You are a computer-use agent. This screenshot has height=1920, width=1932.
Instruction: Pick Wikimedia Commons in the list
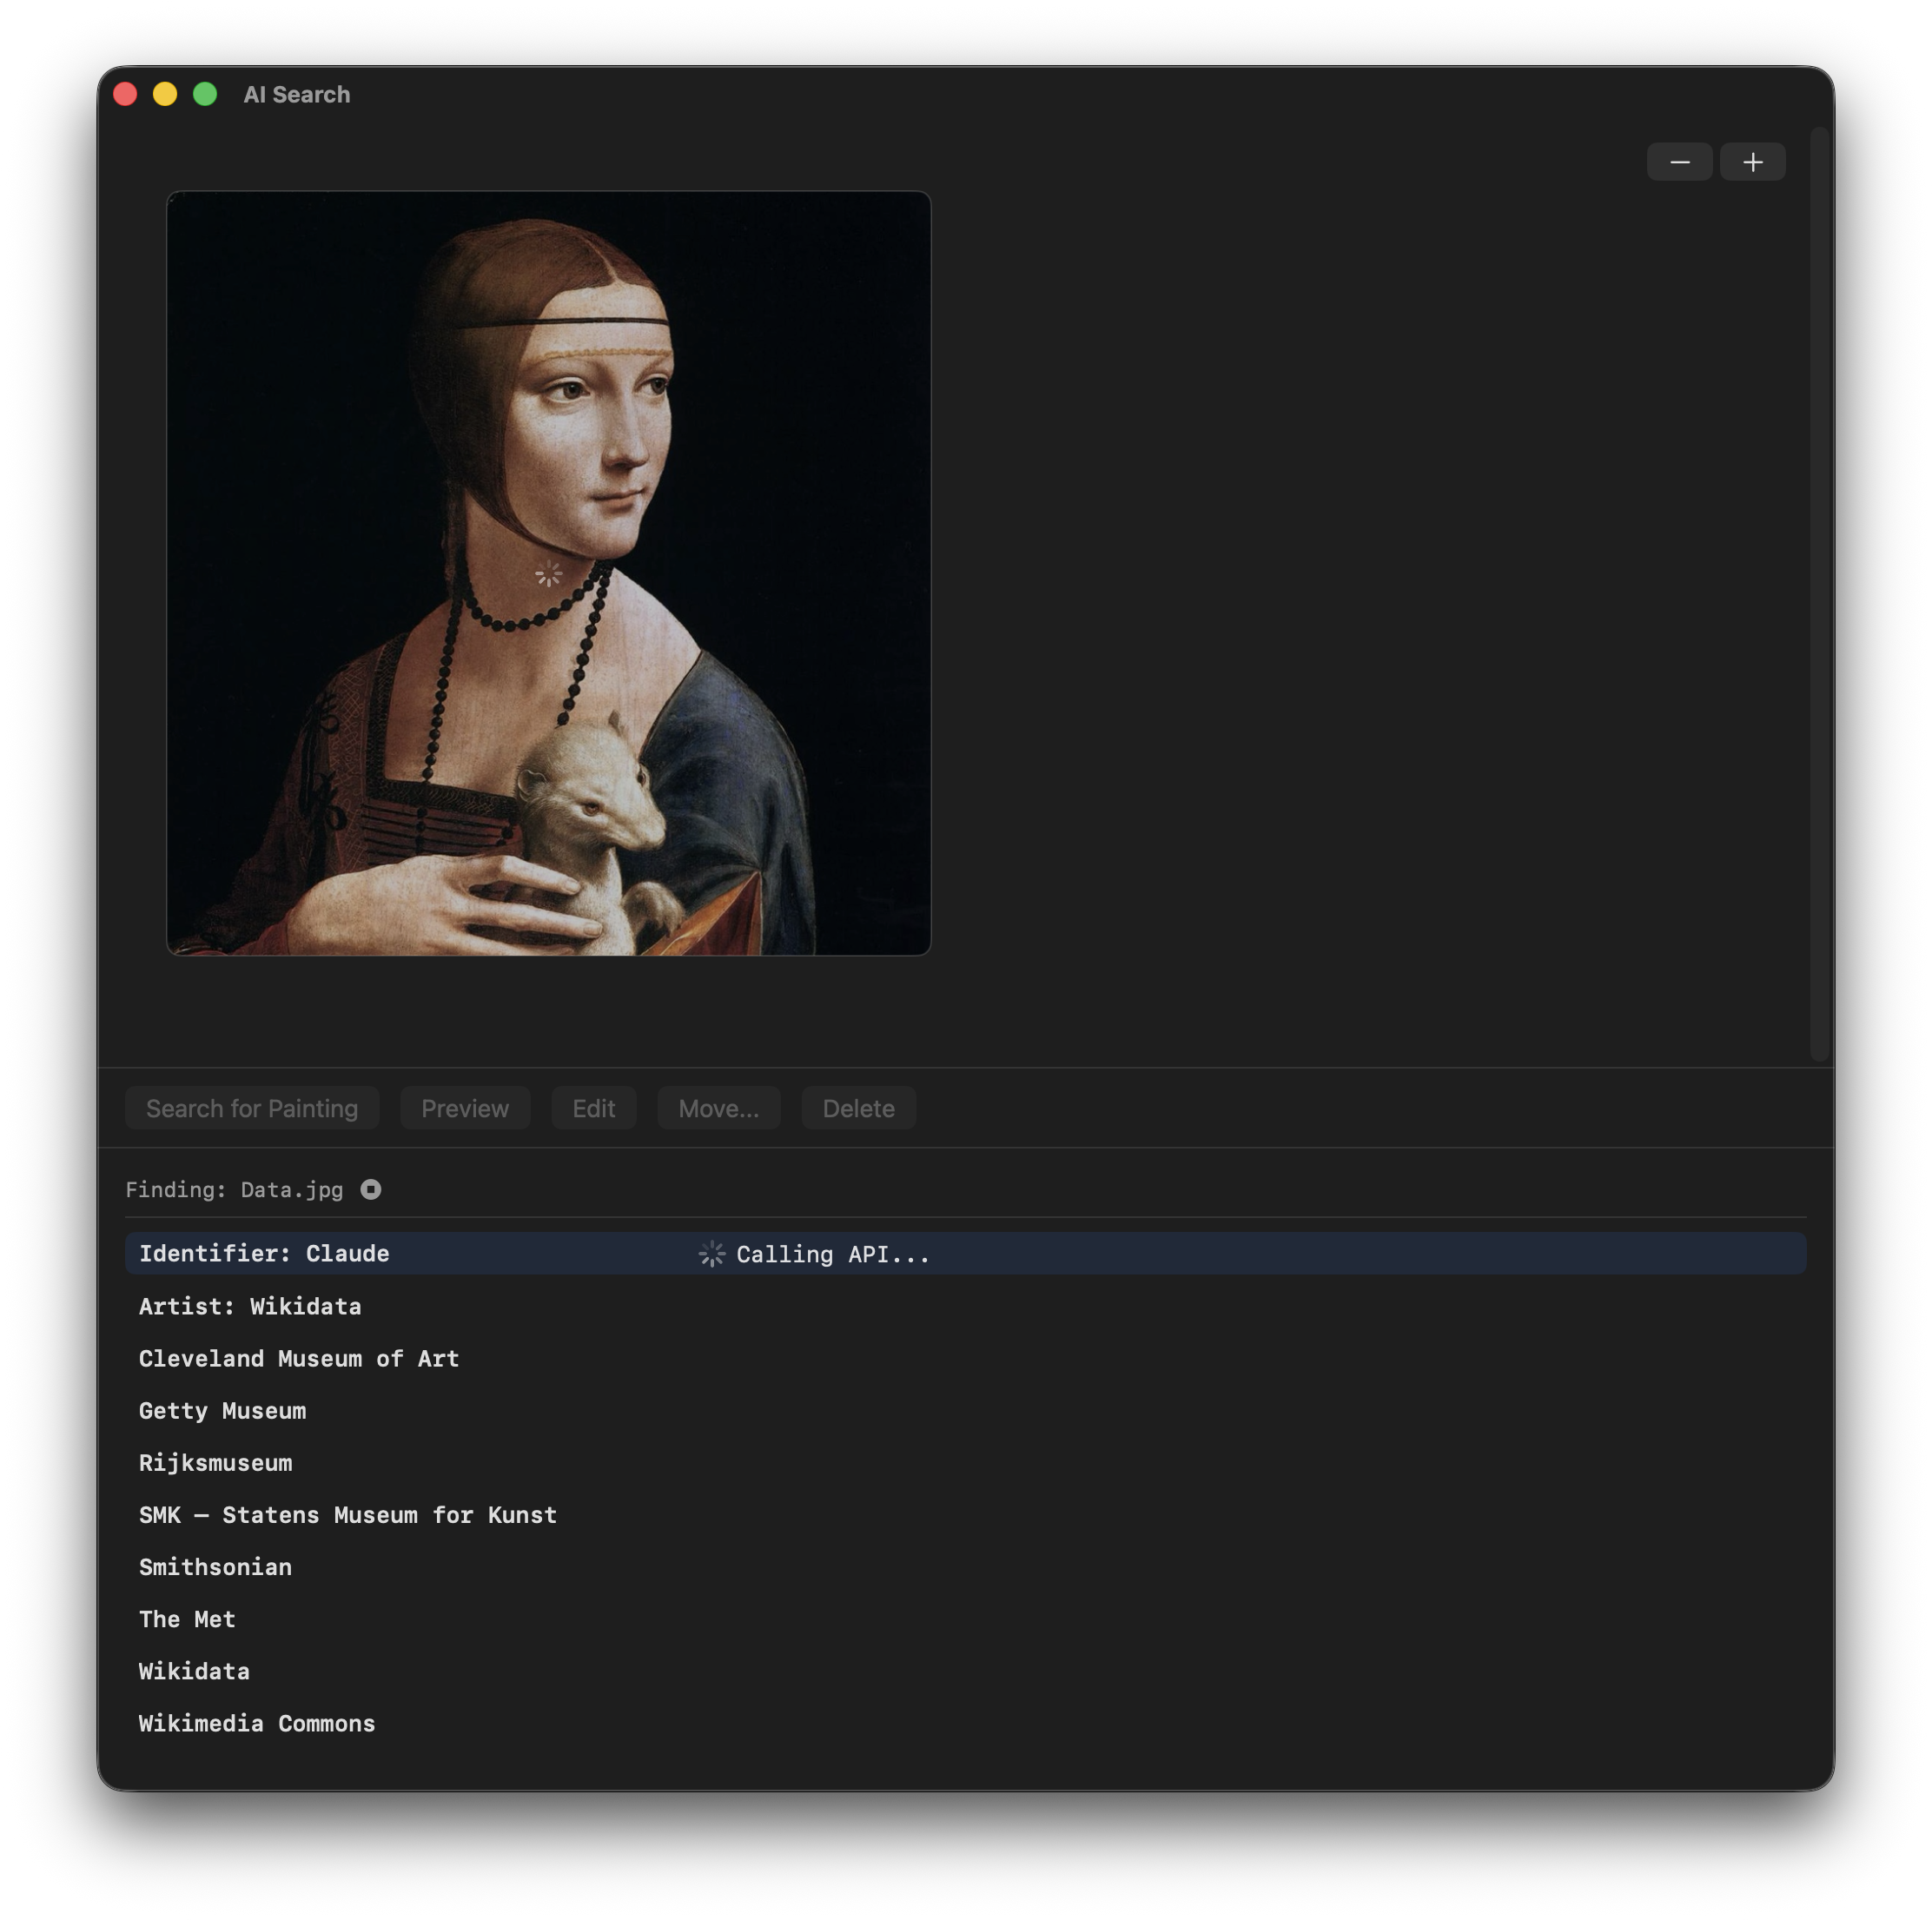coord(966,1722)
